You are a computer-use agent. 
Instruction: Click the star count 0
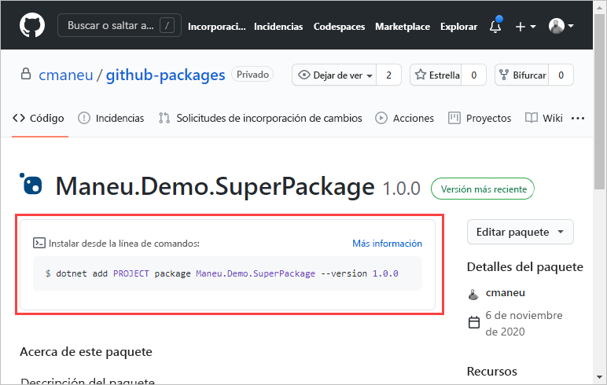pyautogui.click(x=473, y=75)
